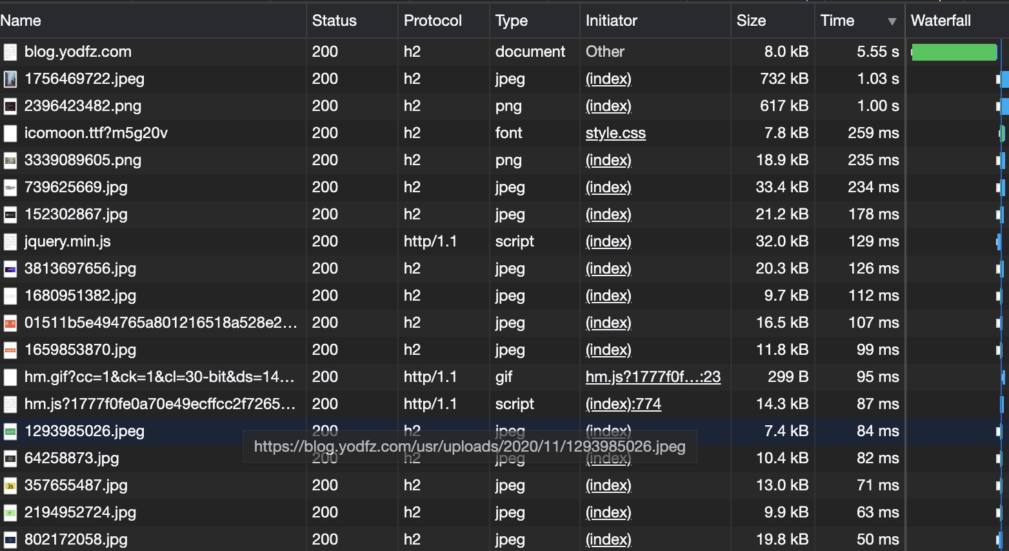Click the icon next to 1680951382.jpg
Viewport: 1009px width, 551px height.
pyautogui.click(x=10, y=296)
